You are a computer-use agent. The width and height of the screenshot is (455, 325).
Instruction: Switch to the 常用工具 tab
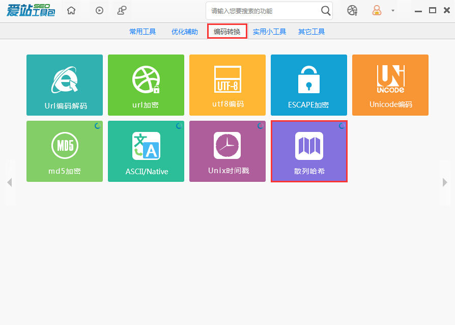pyautogui.click(x=143, y=31)
